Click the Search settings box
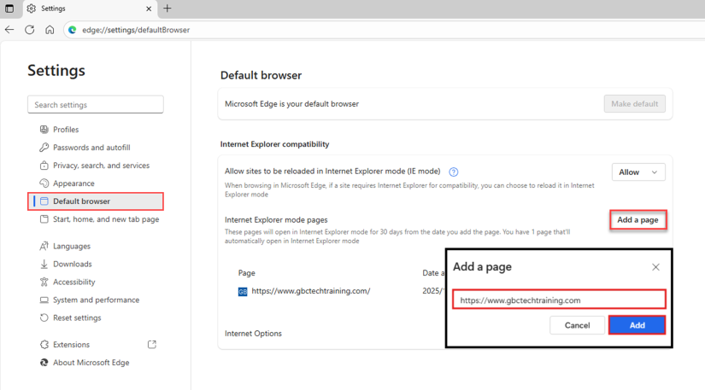 pos(96,105)
